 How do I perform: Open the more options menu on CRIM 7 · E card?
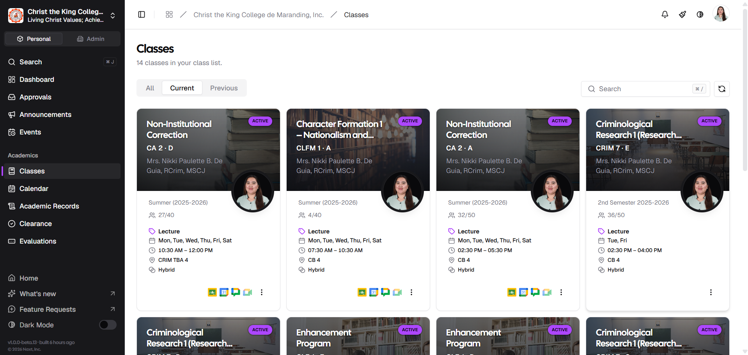click(711, 292)
